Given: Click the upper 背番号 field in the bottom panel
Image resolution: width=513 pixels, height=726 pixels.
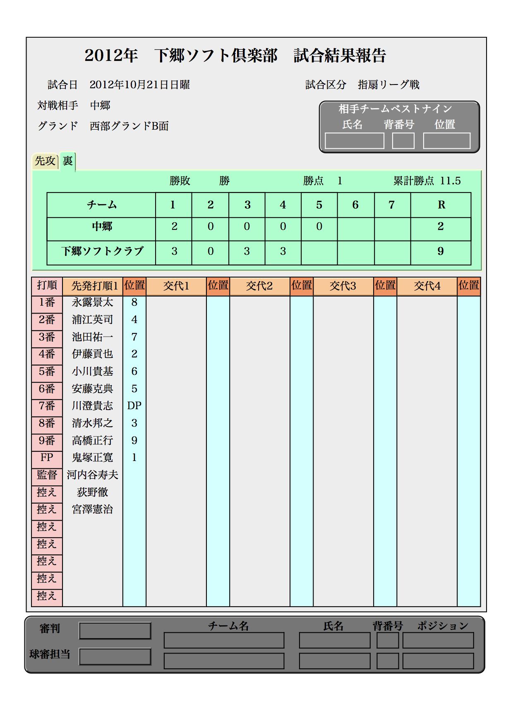Looking at the screenshot, I should tap(388, 640).
